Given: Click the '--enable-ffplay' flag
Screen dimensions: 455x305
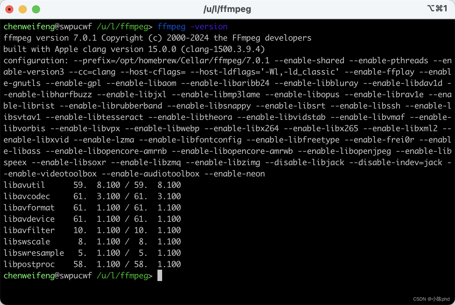Looking at the screenshot, I should 379,72.
